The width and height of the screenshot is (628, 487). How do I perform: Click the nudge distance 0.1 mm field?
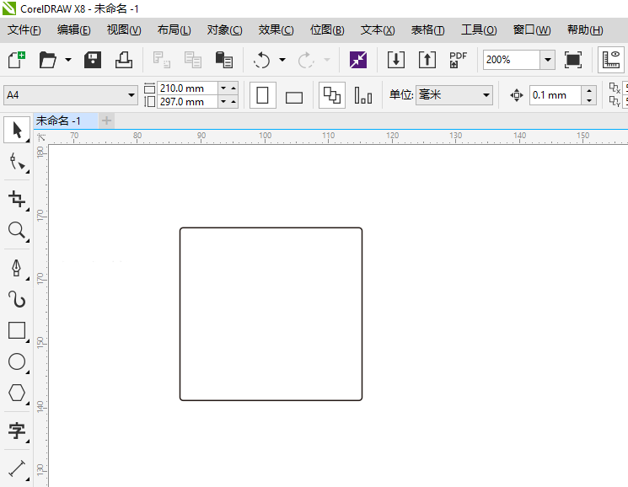tap(555, 95)
